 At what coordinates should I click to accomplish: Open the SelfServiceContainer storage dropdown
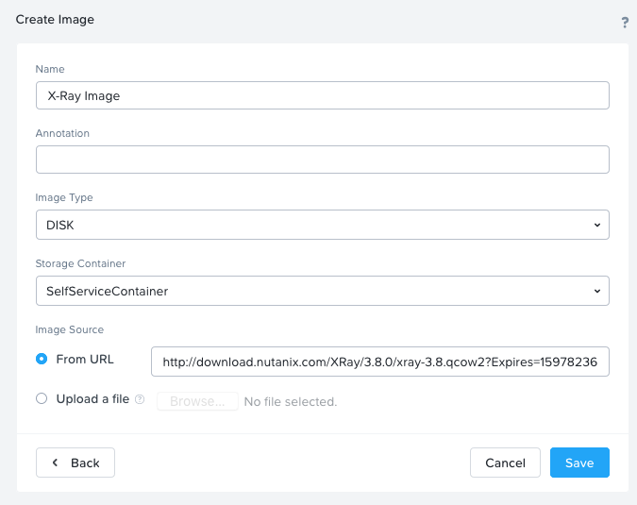point(321,291)
